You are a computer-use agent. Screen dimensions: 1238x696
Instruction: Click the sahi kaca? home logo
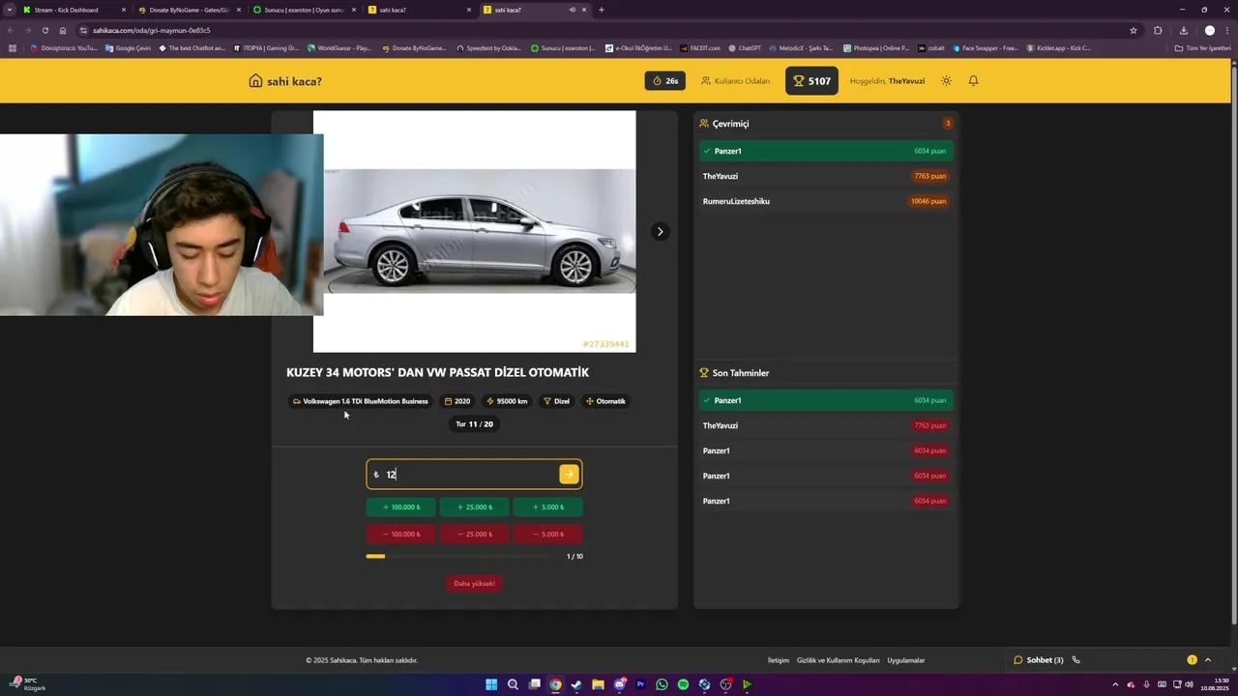(285, 81)
